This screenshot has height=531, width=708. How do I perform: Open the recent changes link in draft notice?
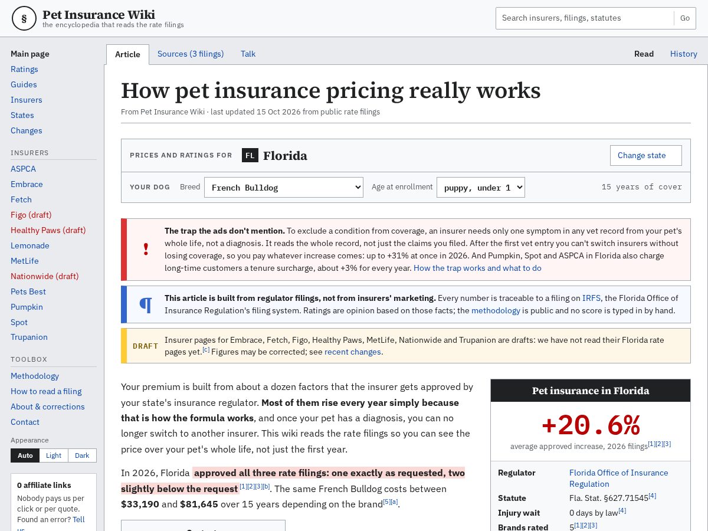click(x=353, y=352)
